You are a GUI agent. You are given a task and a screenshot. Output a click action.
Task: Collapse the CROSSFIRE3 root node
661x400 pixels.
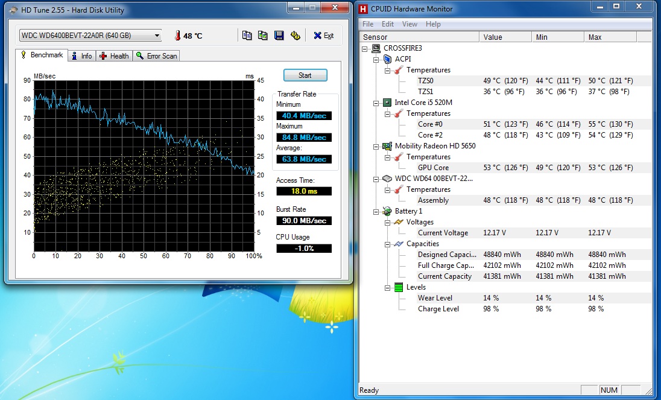365,48
